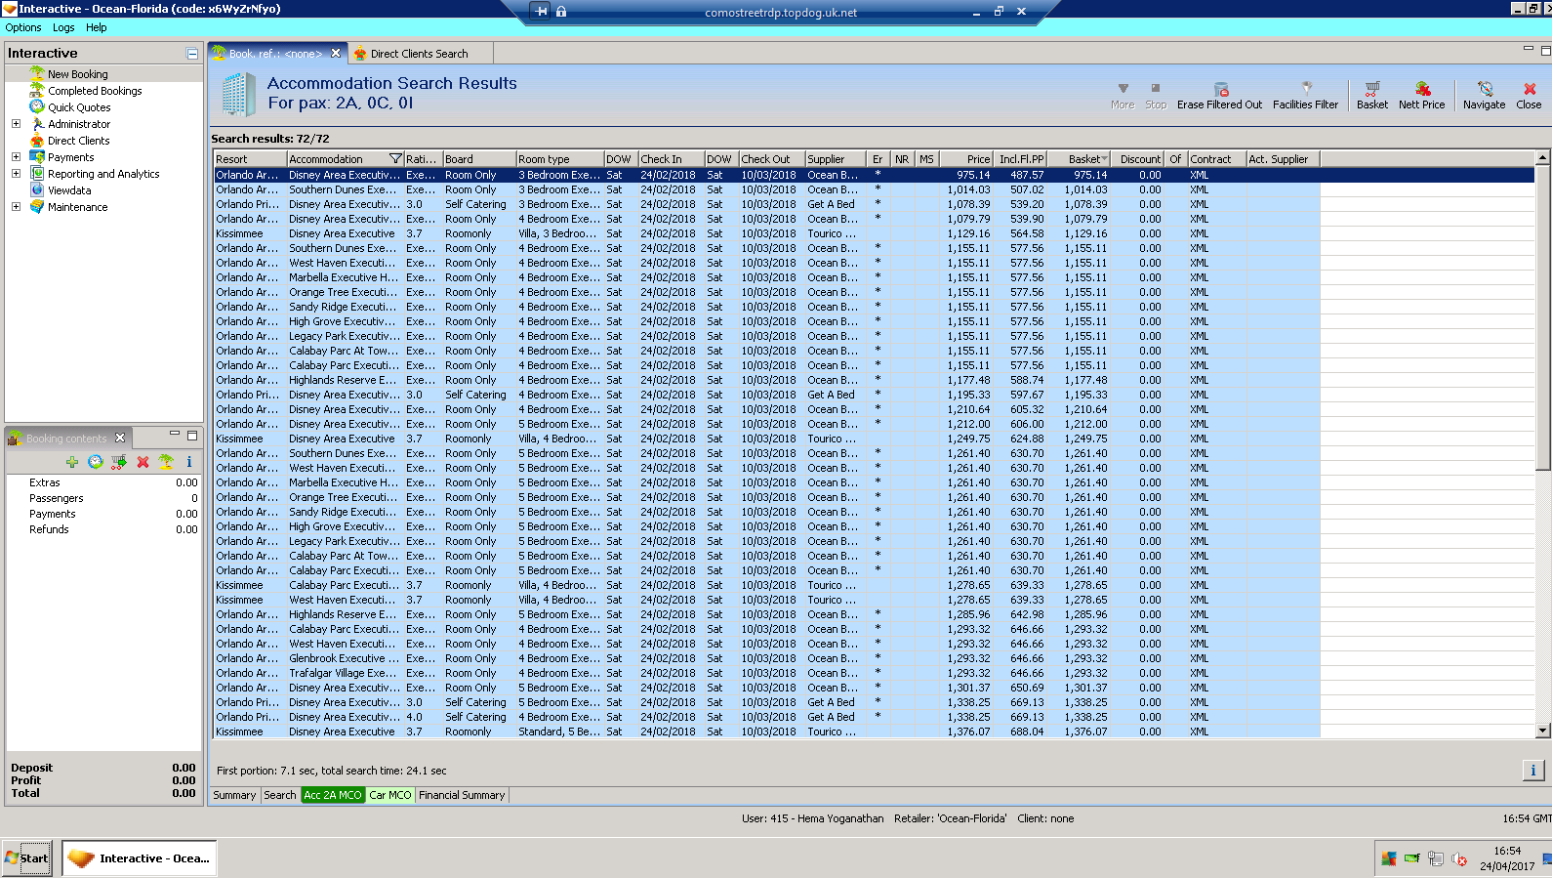Click the clock refresh icon in Booking contents

95,462
